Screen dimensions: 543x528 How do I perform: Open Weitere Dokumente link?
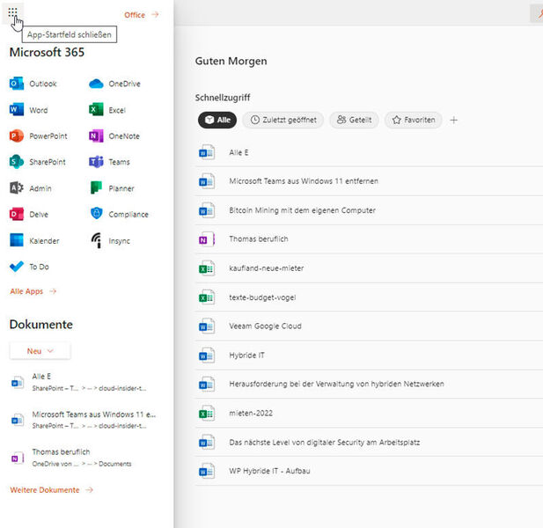51,490
